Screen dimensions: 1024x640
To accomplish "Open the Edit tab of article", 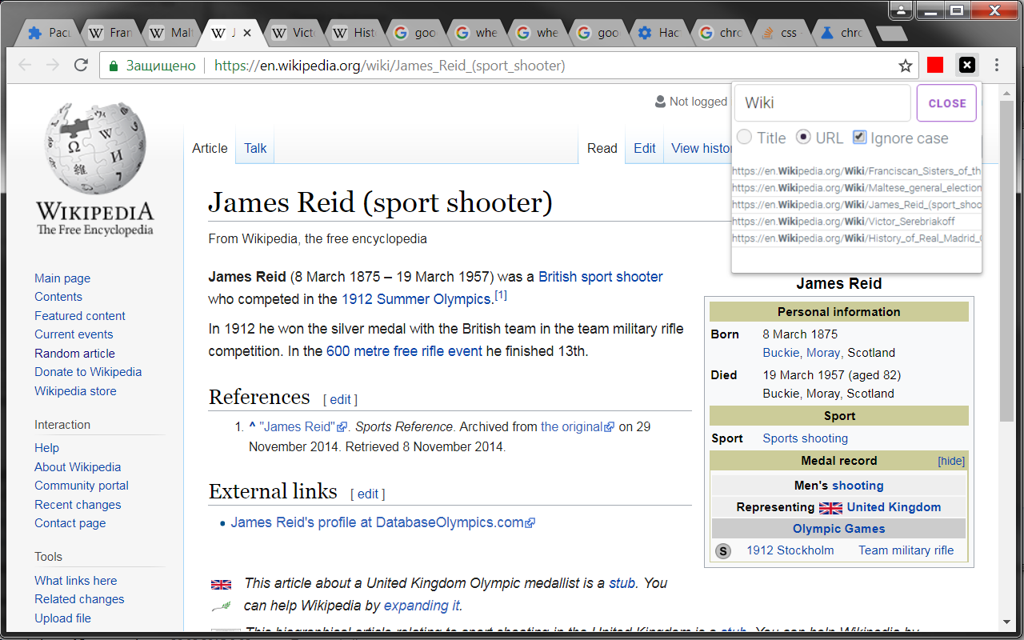I will tap(644, 148).
